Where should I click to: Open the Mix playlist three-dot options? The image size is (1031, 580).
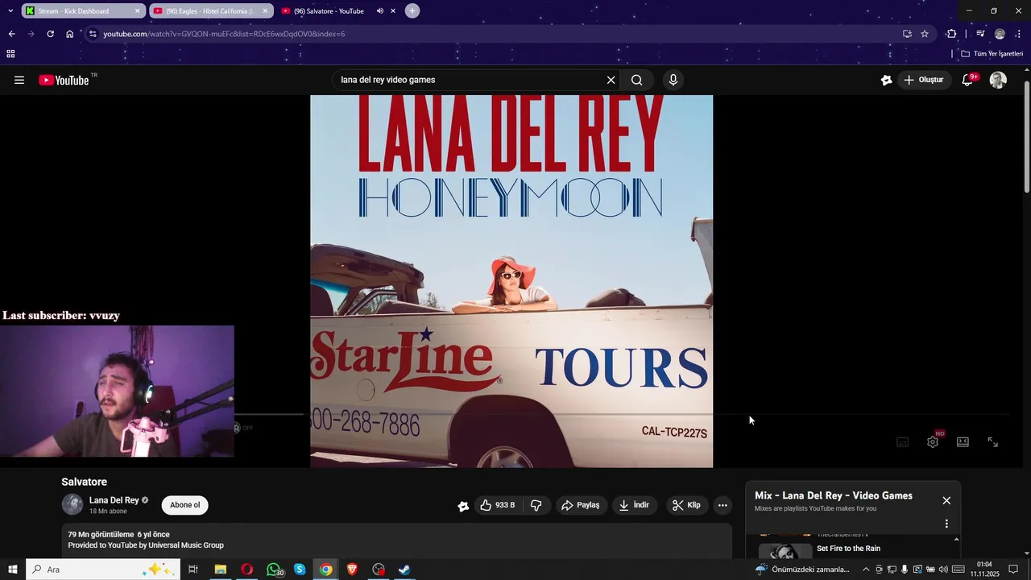tap(946, 524)
